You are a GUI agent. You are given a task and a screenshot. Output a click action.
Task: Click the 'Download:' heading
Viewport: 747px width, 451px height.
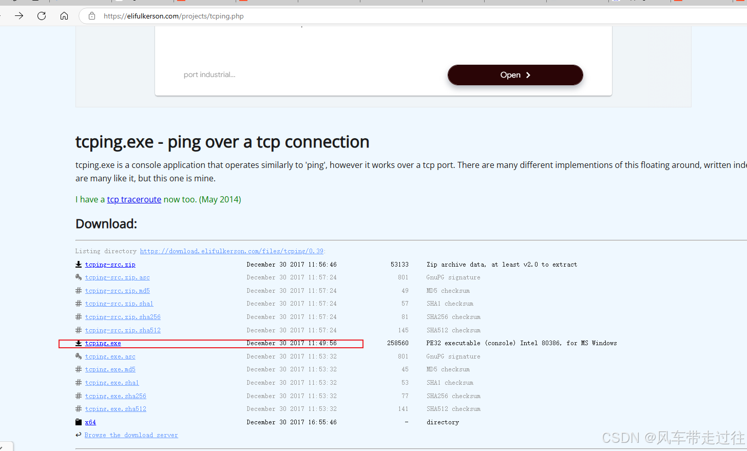coord(106,224)
